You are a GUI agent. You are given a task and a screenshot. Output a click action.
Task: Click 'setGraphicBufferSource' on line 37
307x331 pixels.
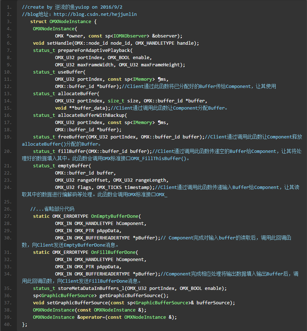point(77,303)
